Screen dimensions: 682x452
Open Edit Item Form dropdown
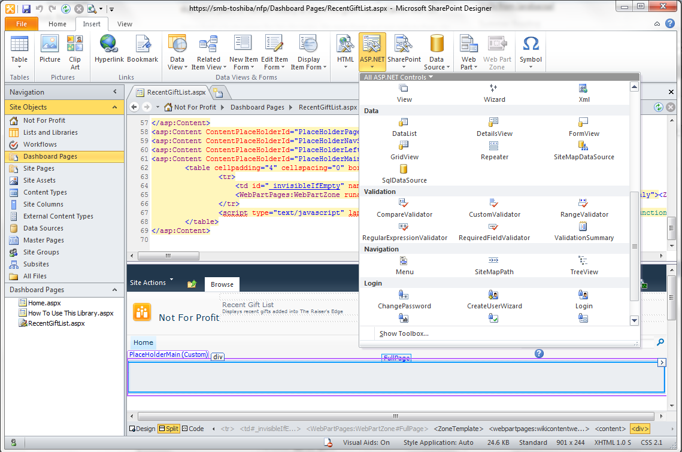(x=274, y=52)
